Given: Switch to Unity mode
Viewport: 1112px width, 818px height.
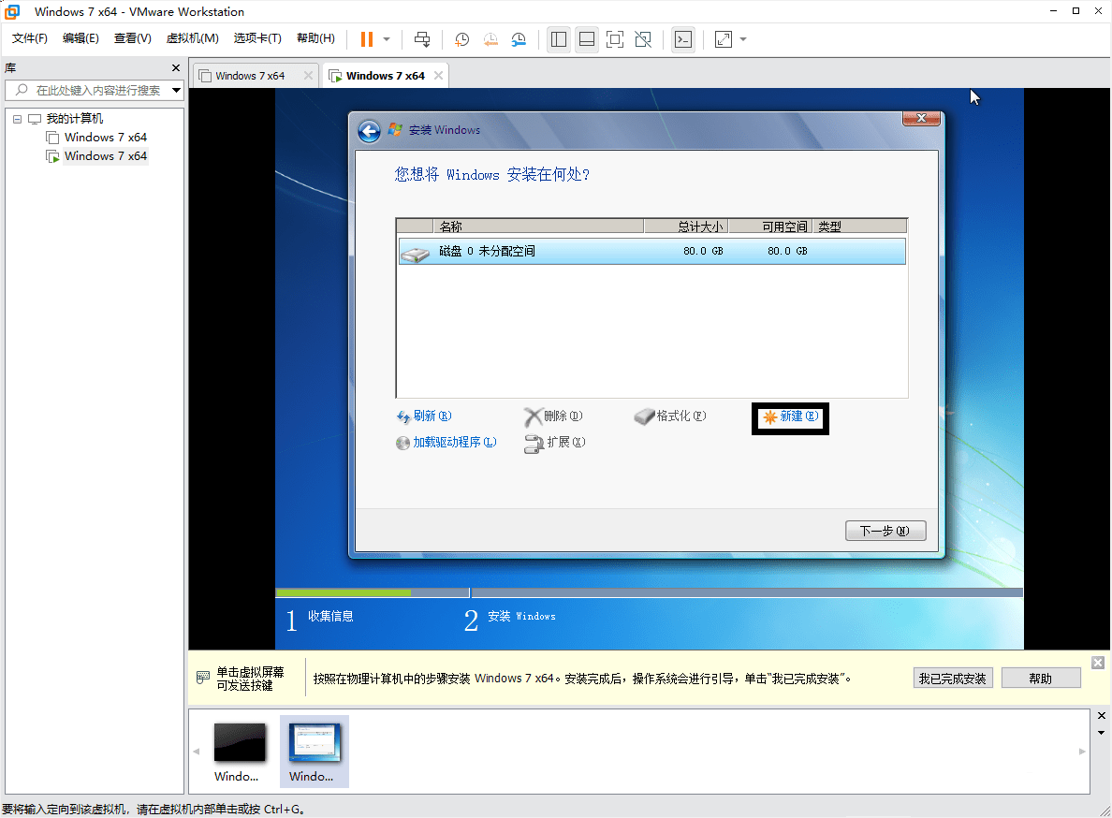Looking at the screenshot, I should pos(643,39).
